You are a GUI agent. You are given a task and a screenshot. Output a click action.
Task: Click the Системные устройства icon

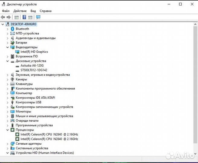click(x=12, y=148)
